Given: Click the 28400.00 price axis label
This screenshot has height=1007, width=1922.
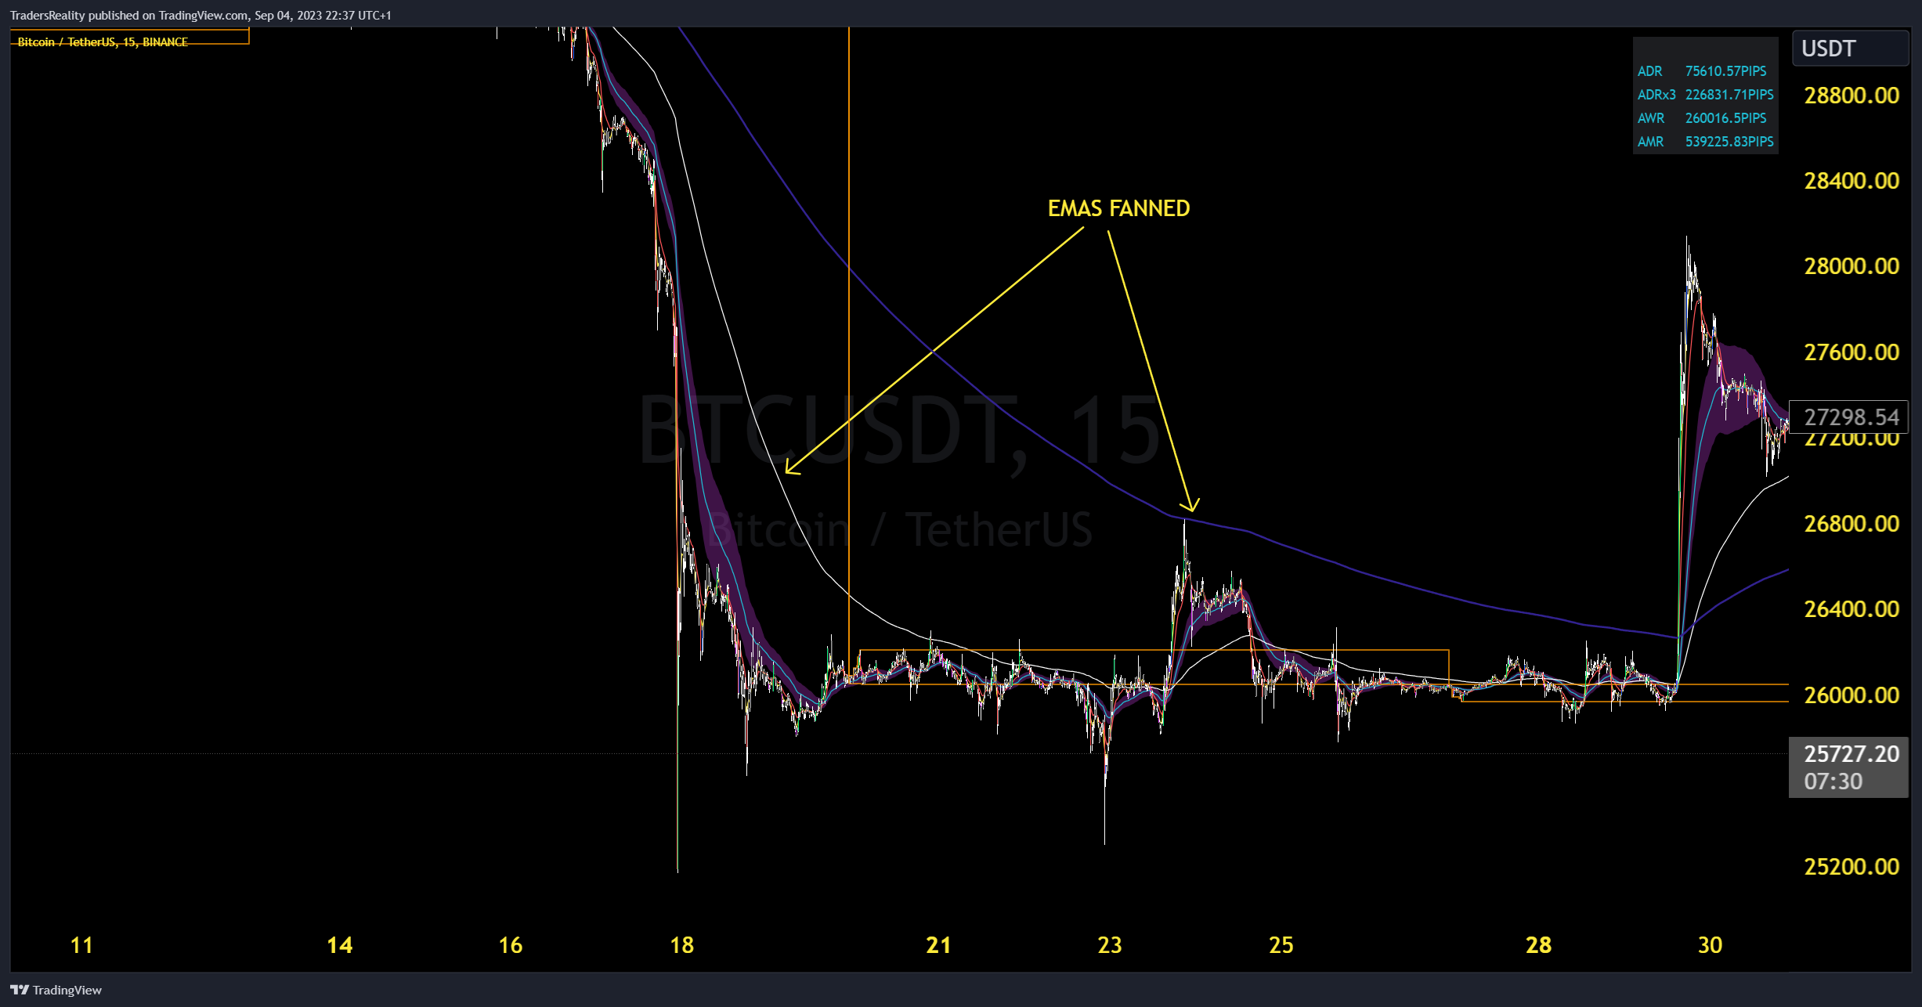Looking at the screenshot, I should [x=1852, y=181].
